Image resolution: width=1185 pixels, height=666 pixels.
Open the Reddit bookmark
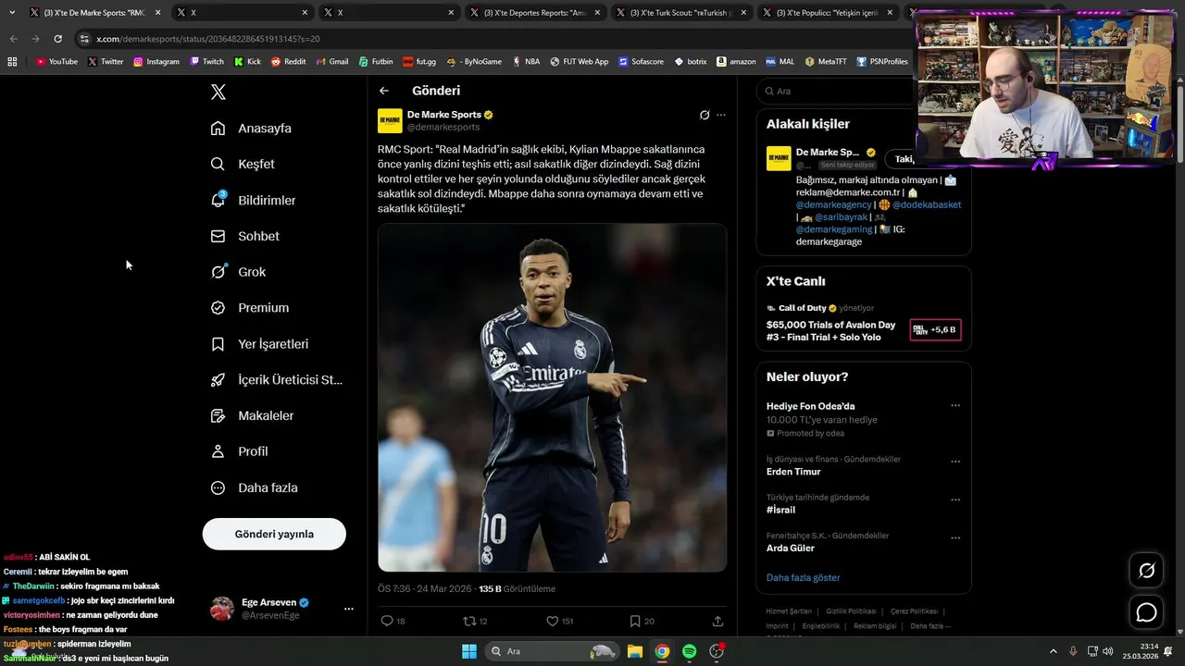288,61
